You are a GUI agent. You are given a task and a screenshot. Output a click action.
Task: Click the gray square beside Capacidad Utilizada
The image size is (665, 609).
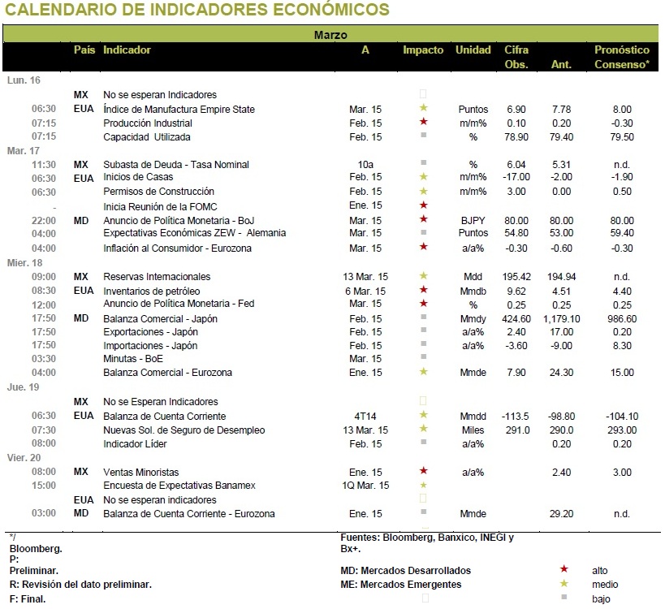point(423,136)
